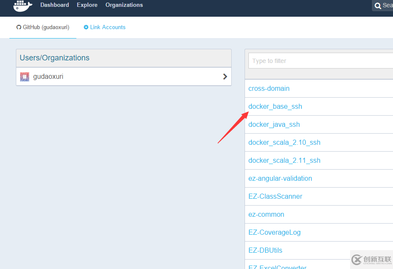Viewport: 393px width, 269px height.
Task: Expand gudaoxuri with chevron arrow
Action: [x=225, y=77]
